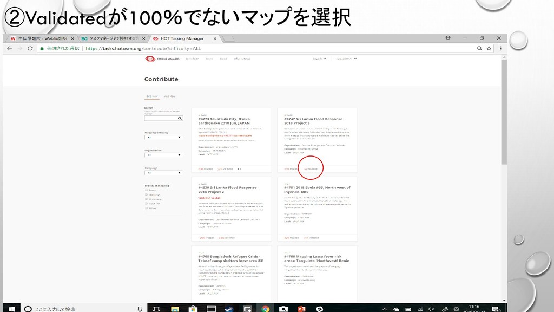Reload the page in Chrome

point(30,48)
